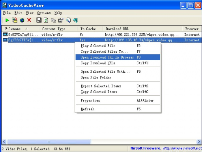Open the View menu
202x152 pixels.
pyautogui.click(x=30, y=13)
